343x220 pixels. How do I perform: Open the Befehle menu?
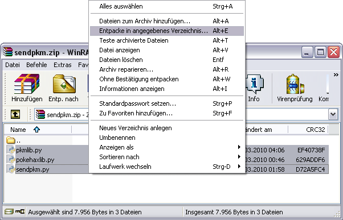point(36,65)
